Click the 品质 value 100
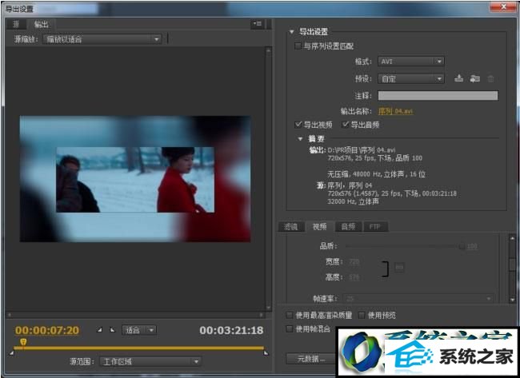Image resolution: width=520 pixels, height=378 pixels. [x=472, y=246]
